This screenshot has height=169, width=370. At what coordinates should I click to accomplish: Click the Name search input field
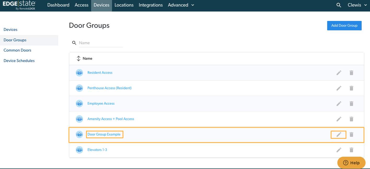101,43
